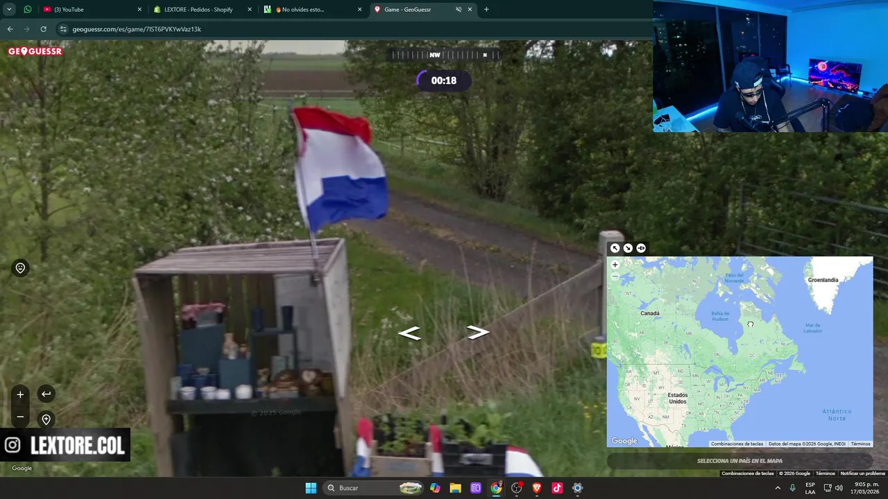888x499 pixels.
Task: Open Combinaciones de teclas link in map
Action: [x=737, y=444]
